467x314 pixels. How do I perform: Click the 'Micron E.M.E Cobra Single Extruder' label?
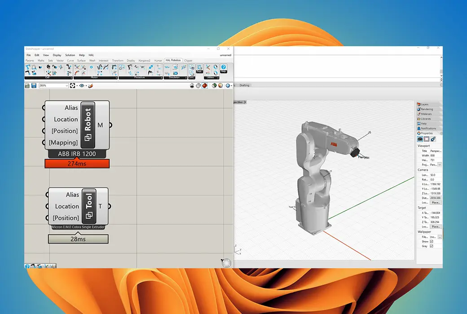coord(78,227)
